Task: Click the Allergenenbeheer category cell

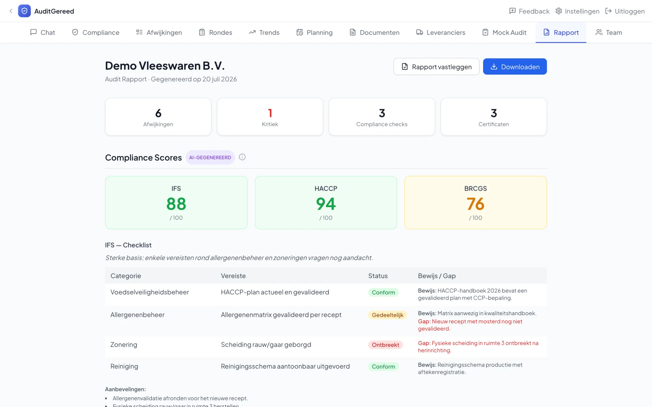Action: tap(137, 315)
